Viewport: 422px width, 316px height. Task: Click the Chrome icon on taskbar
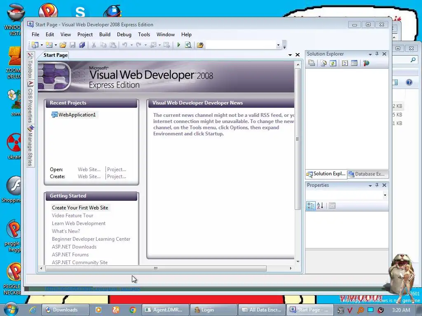[x=132, y=310]
